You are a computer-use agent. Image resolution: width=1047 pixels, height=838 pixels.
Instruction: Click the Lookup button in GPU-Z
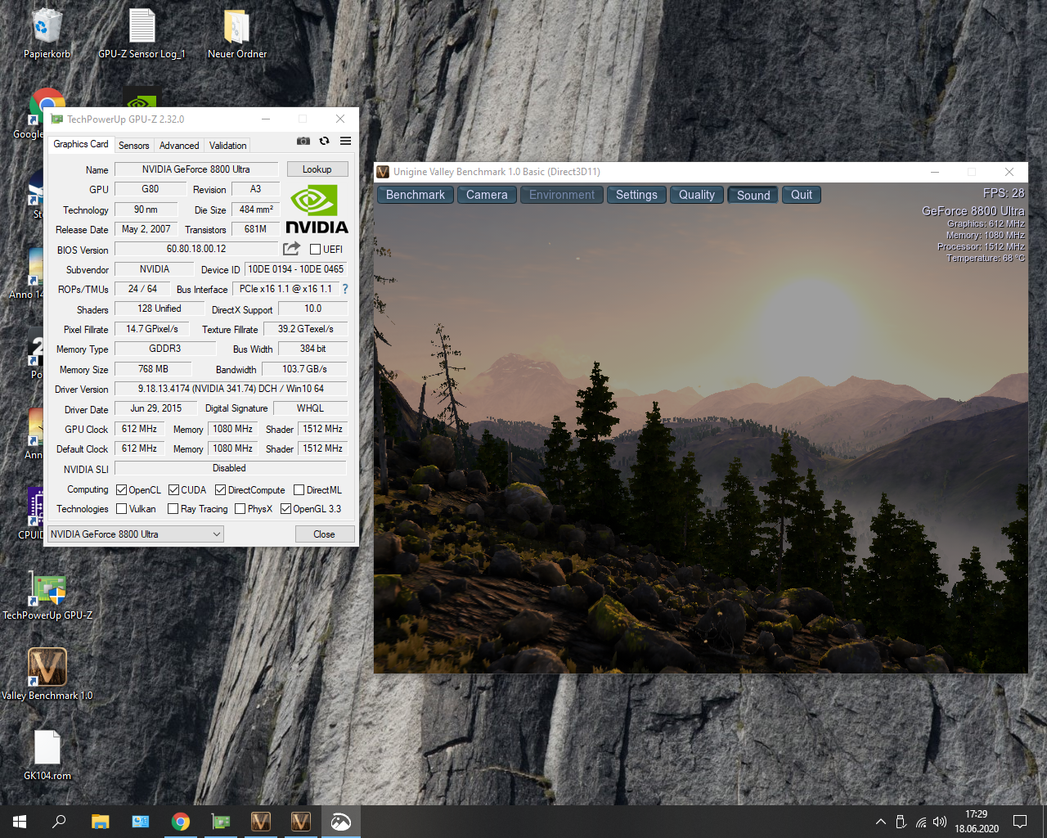coord(317,169)
